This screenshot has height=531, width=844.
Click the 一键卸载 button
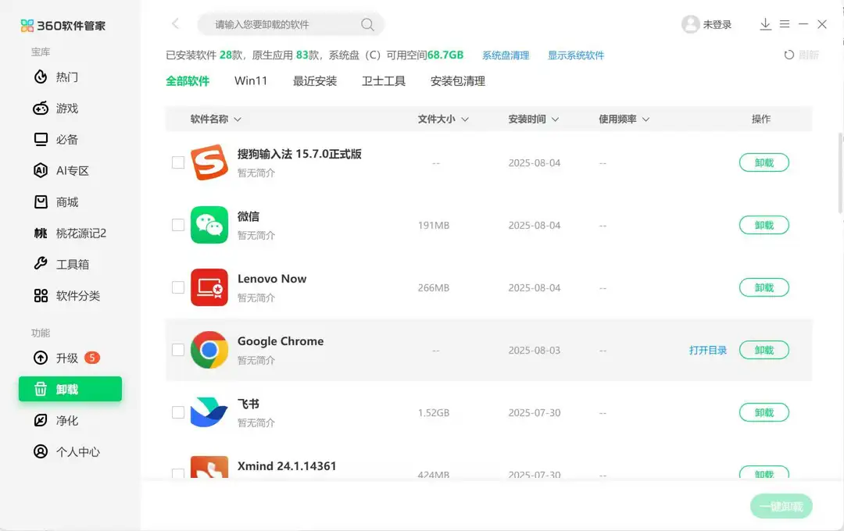tap(781, 506)
